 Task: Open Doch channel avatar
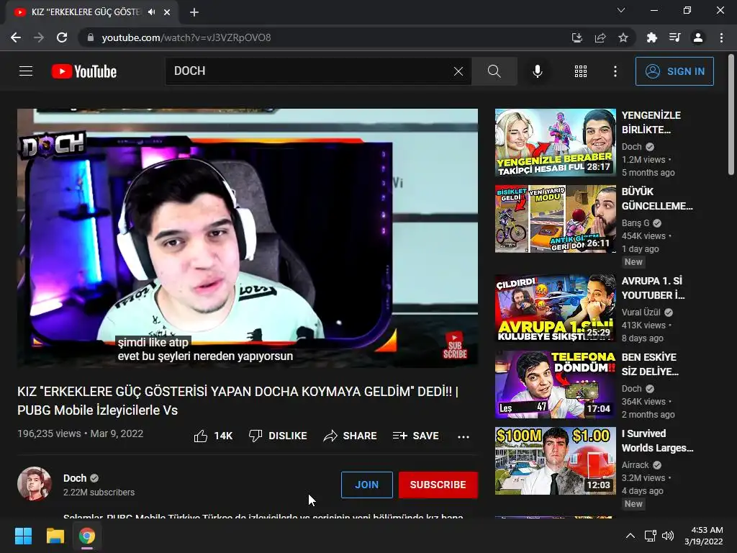(x=35, y=484)
